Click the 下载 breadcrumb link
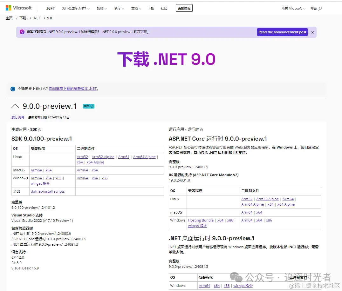Image resolution: width=342 pixels, height=291 pixels. pyautogui.click(x=23, y=18)
